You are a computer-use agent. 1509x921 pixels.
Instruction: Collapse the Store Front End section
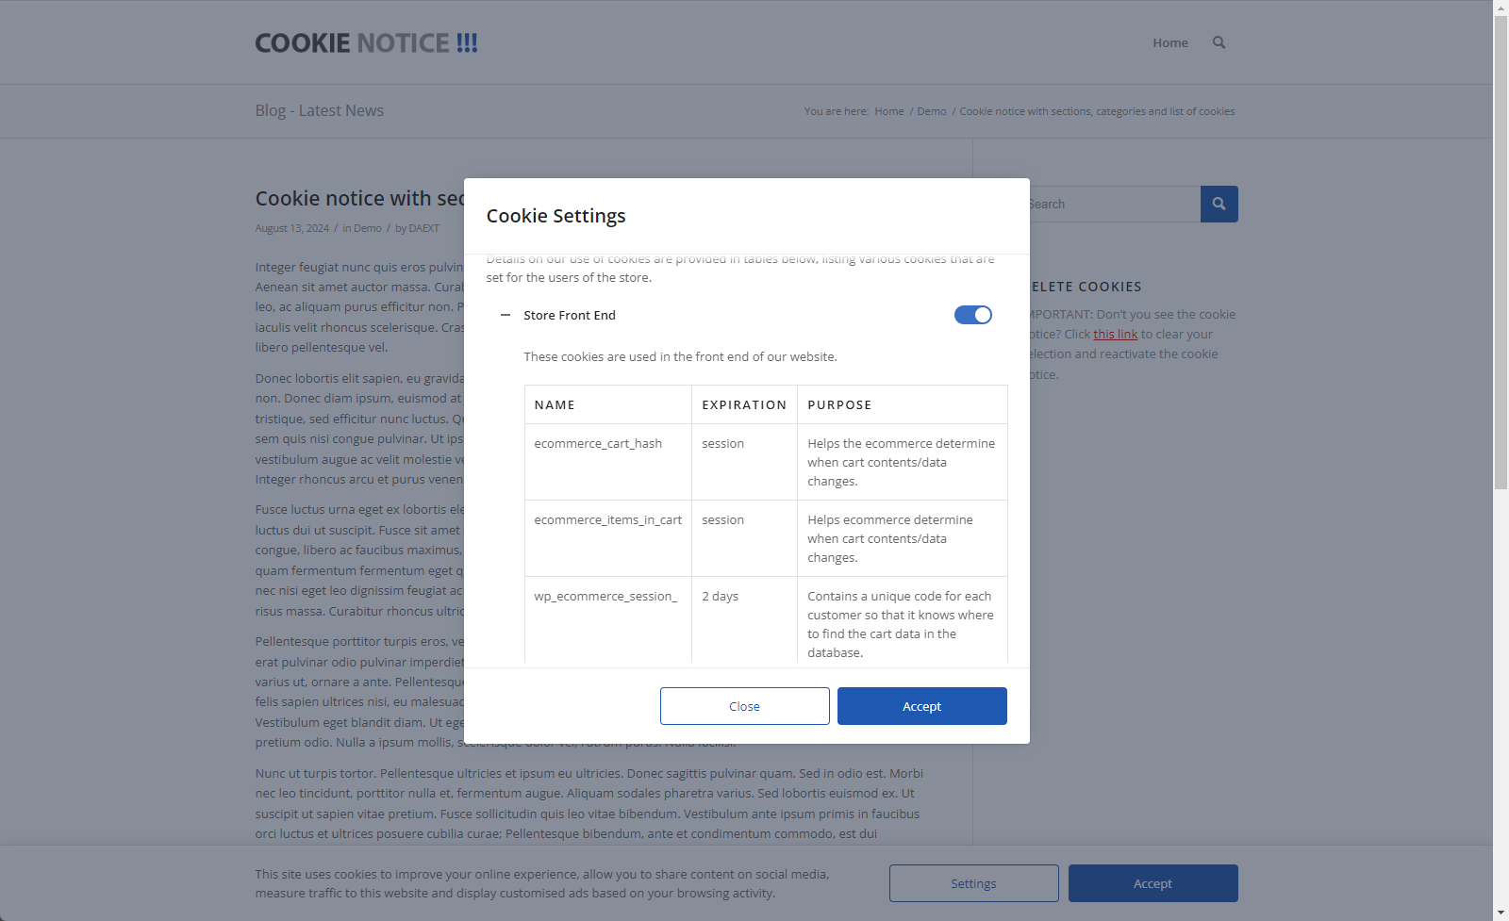point(506,315)
